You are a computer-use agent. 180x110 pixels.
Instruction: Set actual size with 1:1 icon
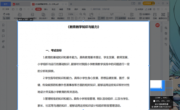click(68, 18)
